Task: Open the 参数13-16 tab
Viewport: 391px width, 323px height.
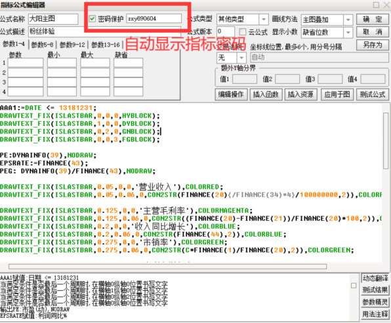Action: [x=106, y=45]
